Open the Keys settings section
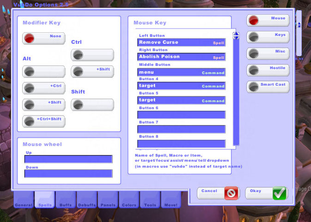311x222 pixels. click(268, 37)
